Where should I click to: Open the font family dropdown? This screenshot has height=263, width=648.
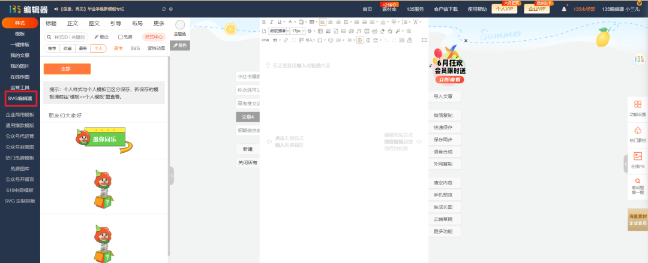pyautogui.click(x=287, y=31)
